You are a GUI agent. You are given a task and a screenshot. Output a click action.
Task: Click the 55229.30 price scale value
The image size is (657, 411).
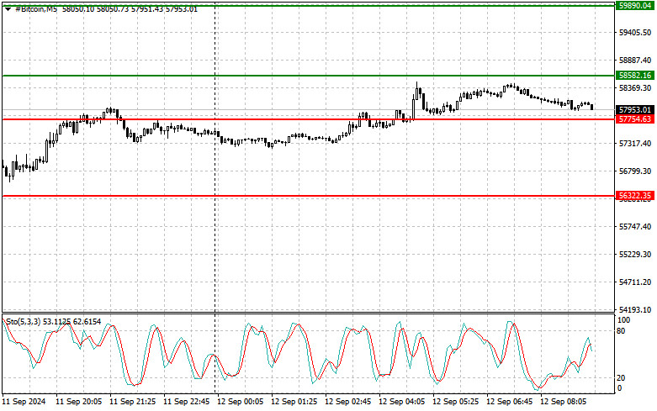635,255
